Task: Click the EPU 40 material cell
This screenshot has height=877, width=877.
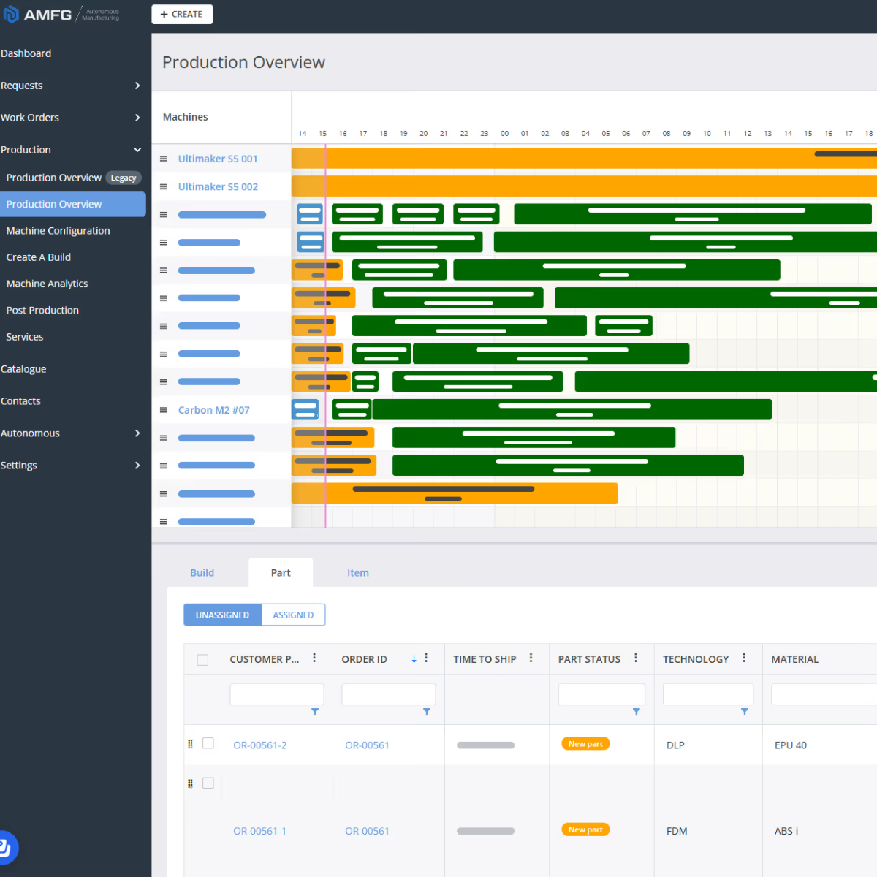Action: pos(791,745)
